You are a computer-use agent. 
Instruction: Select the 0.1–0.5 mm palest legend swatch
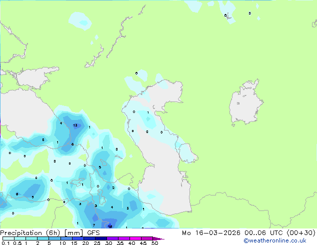8,238
